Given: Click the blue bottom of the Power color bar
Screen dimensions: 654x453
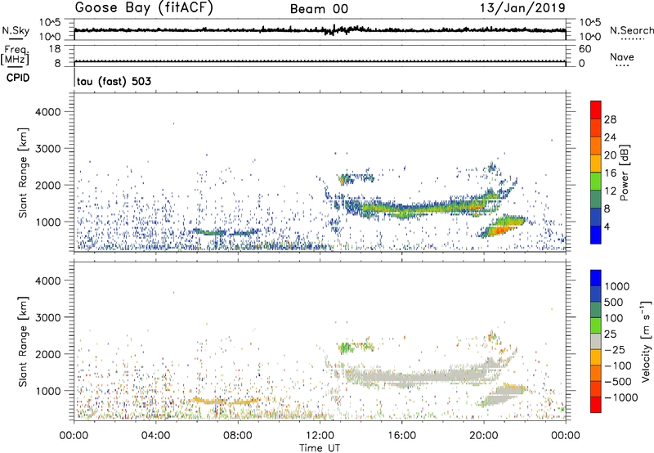Looking at the screenshot, I should tap(596, 235).
